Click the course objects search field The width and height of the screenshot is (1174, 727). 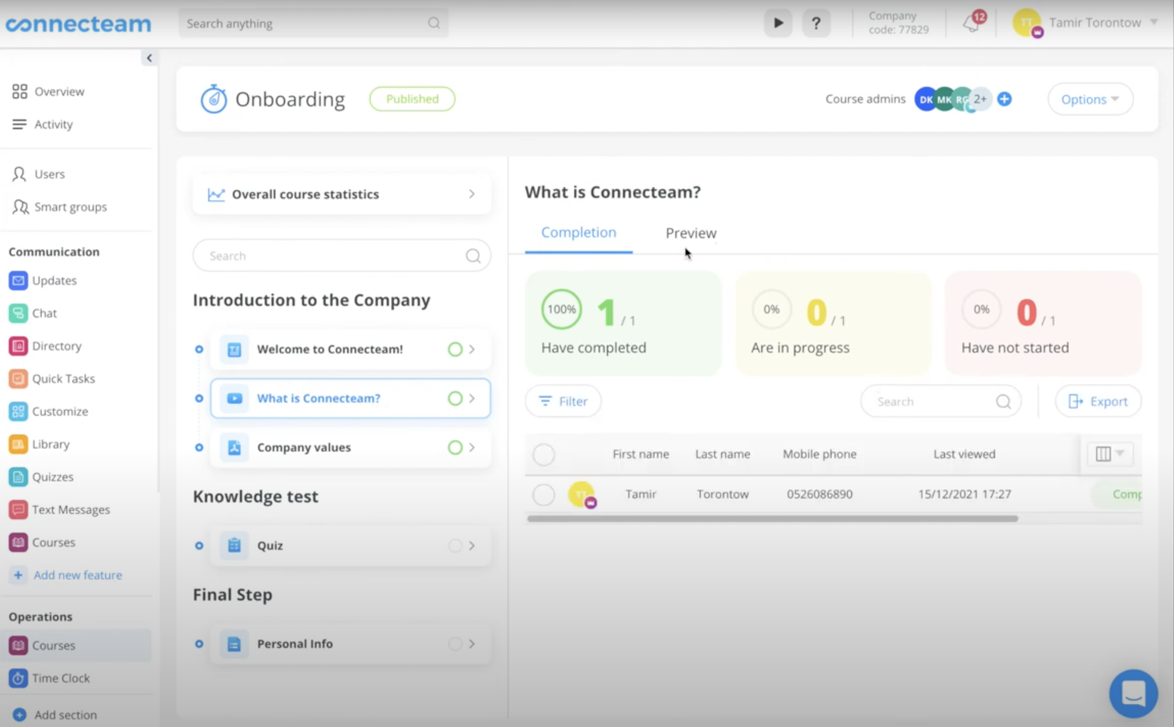click(342, 256)
